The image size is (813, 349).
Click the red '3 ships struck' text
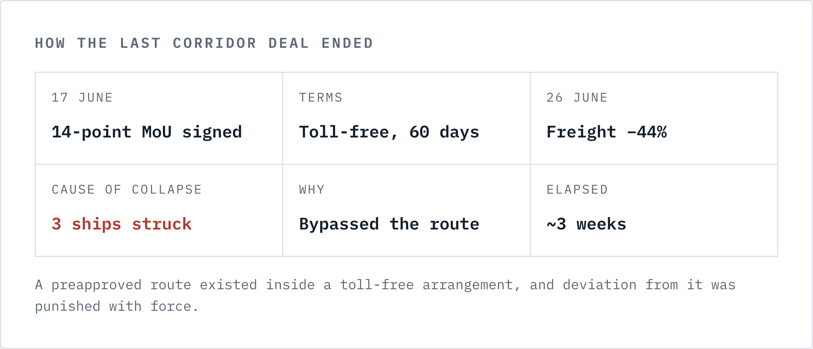(x=122, y=224)
